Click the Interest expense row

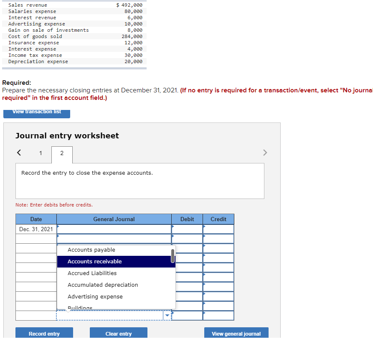(x=74, y=49)
